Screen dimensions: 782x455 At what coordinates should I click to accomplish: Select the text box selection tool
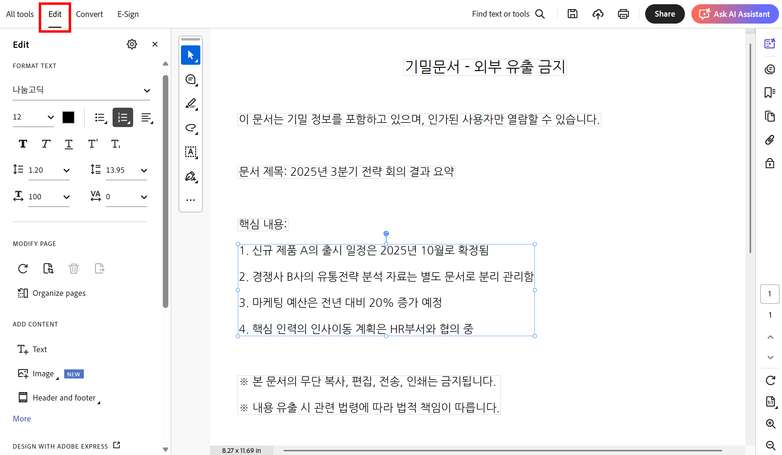(191, 152)
